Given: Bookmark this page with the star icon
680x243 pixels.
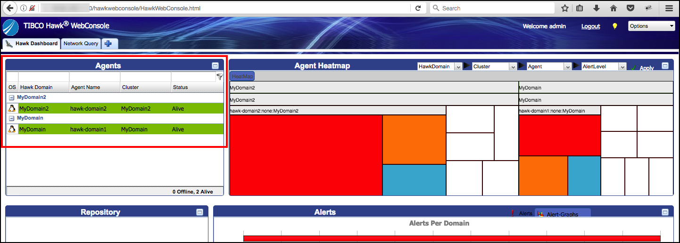Looking at the screenshot, I should pos(564,8).
